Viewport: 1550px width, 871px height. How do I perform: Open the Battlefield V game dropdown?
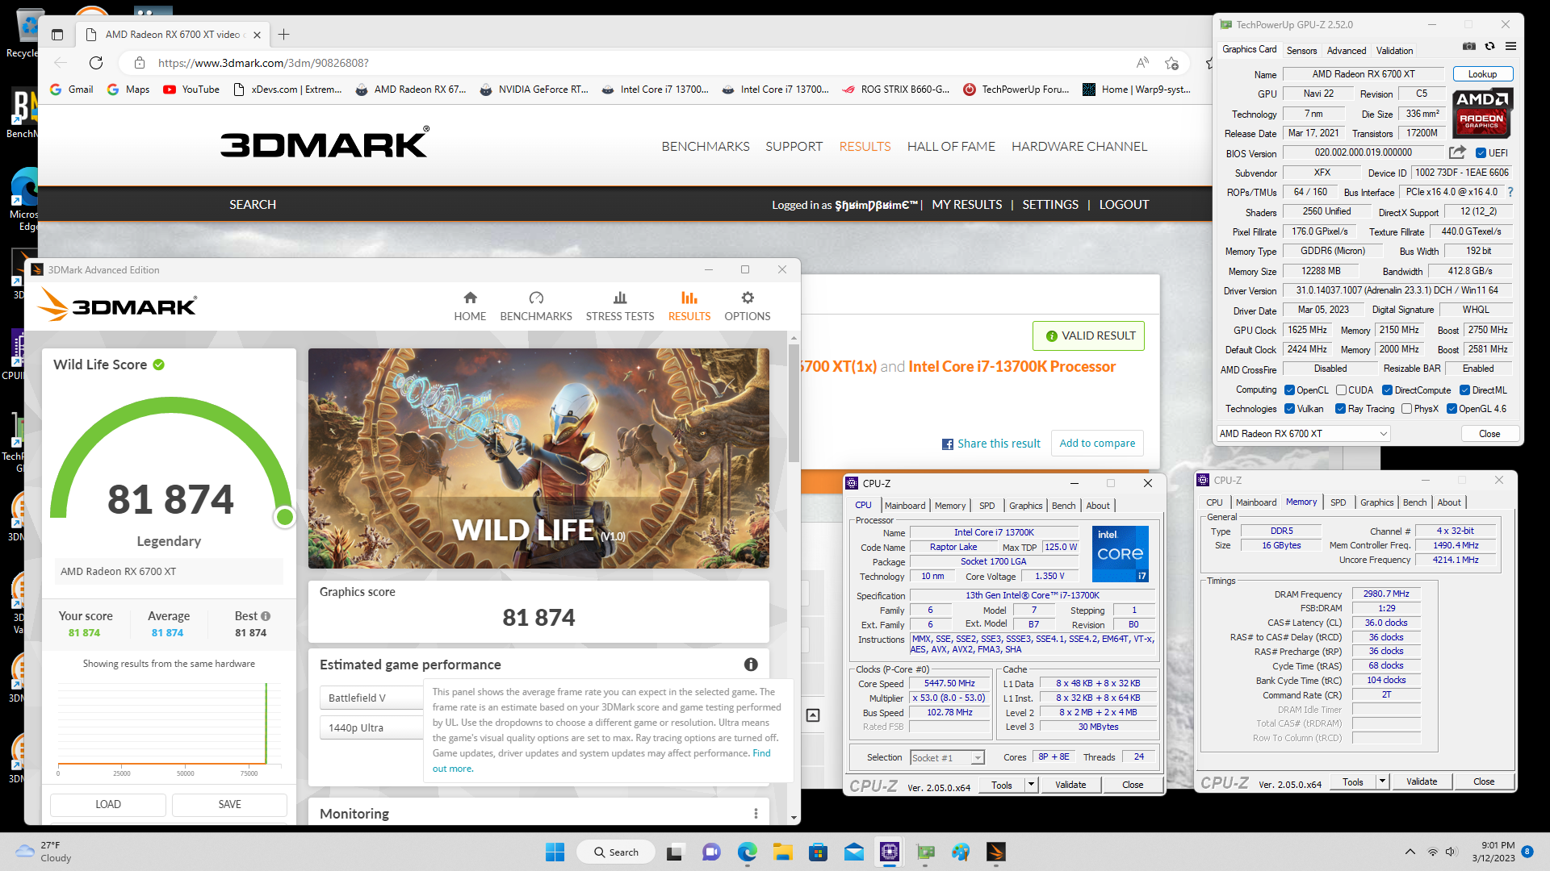click(x=373, y=698)
